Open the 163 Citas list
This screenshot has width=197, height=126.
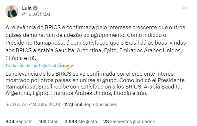point(48,122)
